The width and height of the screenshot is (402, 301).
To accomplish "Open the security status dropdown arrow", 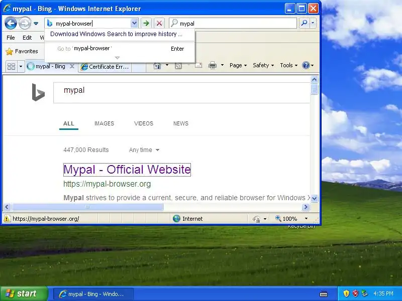I will (x=265, y=219).
